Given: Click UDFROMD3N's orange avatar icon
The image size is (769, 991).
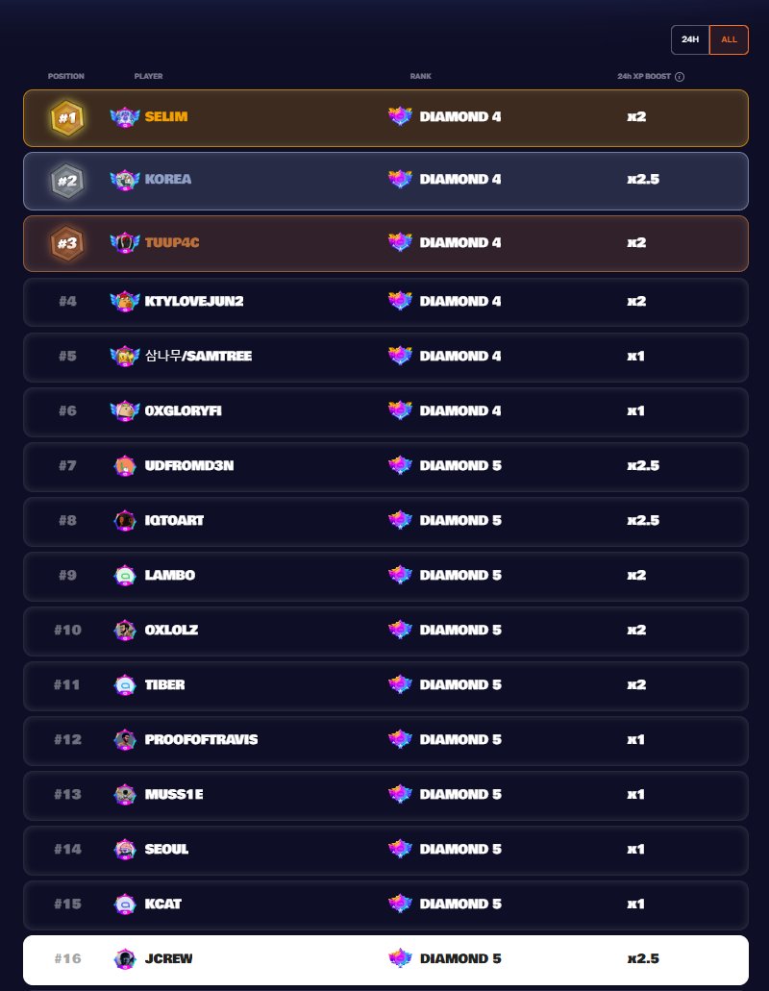Looking at the screenshot, I should pyautogui.click(x=125, y=466).
